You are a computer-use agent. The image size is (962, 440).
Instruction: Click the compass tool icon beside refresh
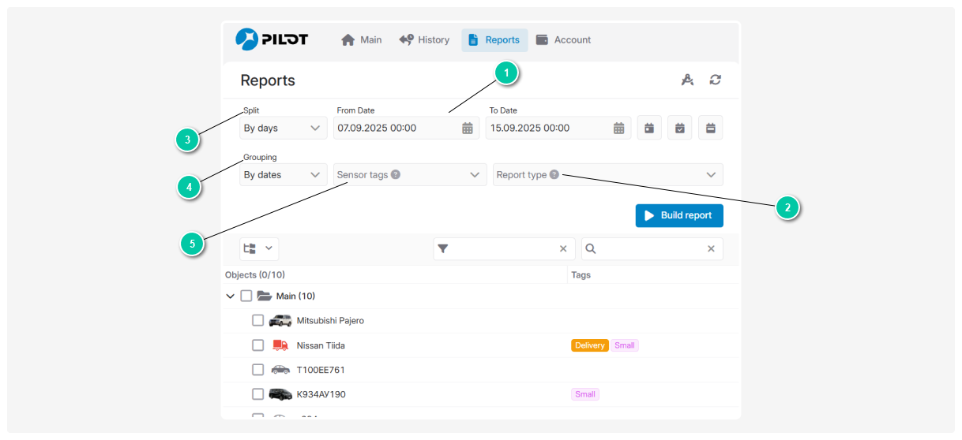pyautogui.click(x=687, y=80)
